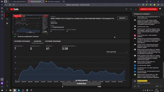Click the '0 RUB (0%)' donation progress bar
The width and height of the screenshot is (164, 92).
[x=81, y=84]
